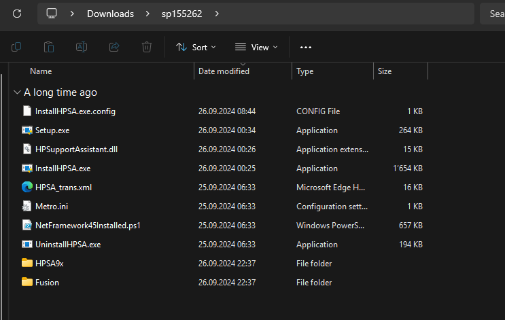Click the 16 KB size cell
This screenshot has height=320, width=505.
pyautogui.click(x=413, y=188)
